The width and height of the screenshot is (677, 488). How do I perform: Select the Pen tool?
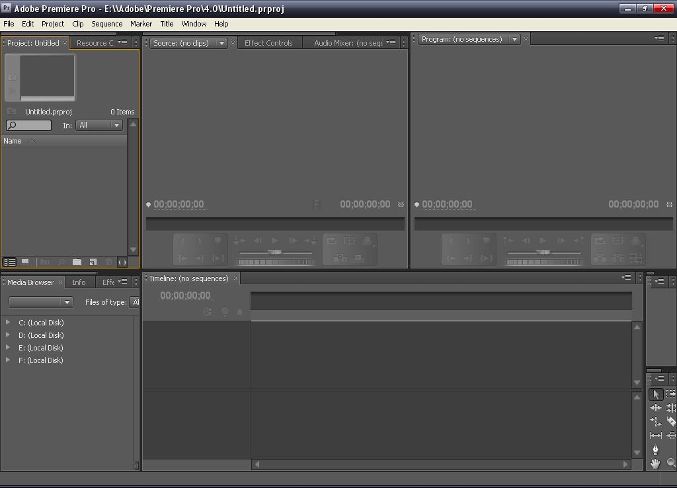click(655, 450)
